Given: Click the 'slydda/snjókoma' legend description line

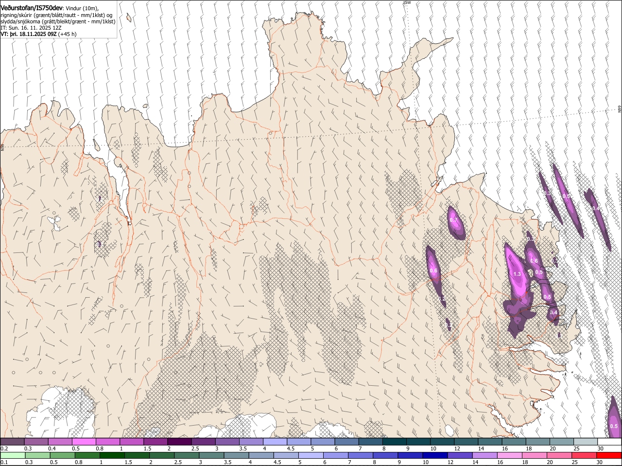Looking at the screenshot, I should pos(58,21).
